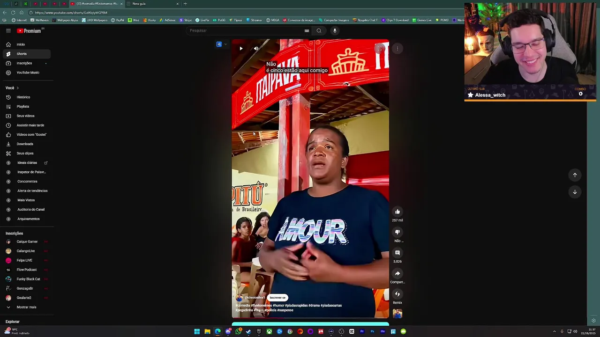Open File Explorer from taskbar

tap(207, 331)
